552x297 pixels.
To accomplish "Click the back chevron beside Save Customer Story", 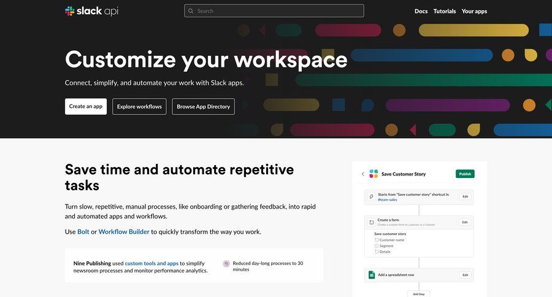I will (x=363, y=174).
